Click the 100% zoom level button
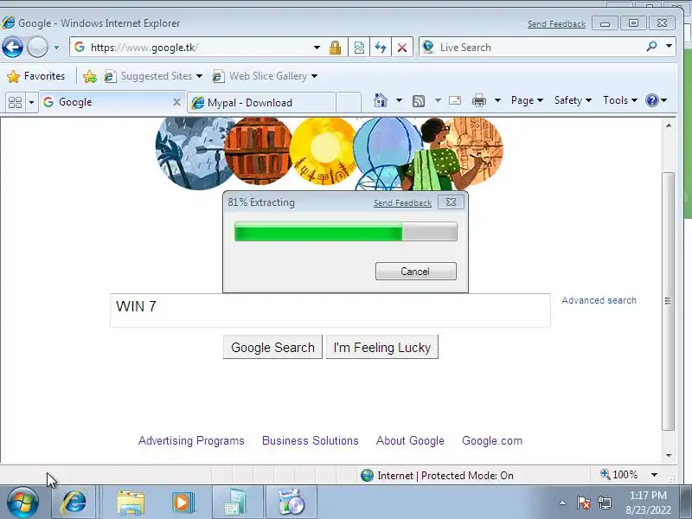The width and height of the screenshot is (692, 519). point(619,475)
